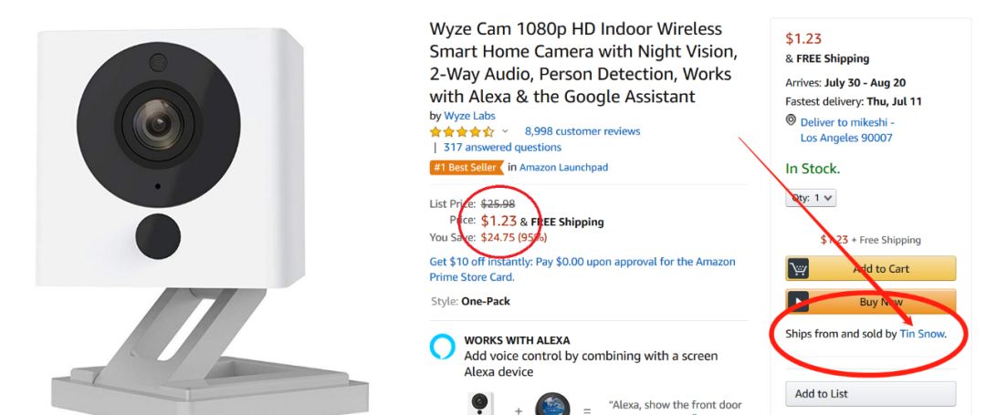Screen dimensions: 986x415
Task: Change delivery address to mikeshi Los Angeles
Action: click(846, 130)
